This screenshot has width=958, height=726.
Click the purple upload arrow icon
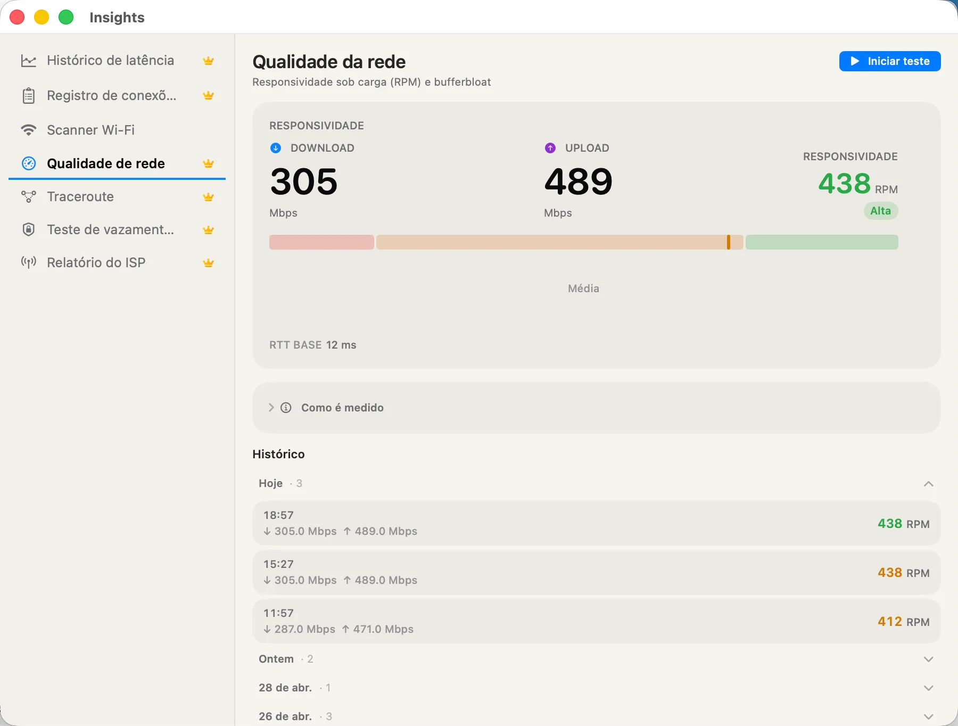pos(550,148)
